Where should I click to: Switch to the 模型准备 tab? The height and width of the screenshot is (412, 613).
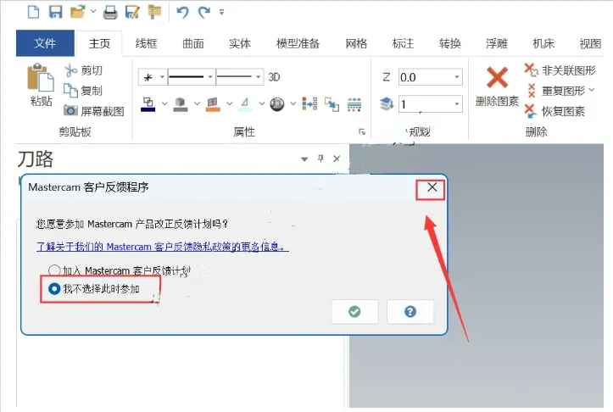(x=298, y=43)
